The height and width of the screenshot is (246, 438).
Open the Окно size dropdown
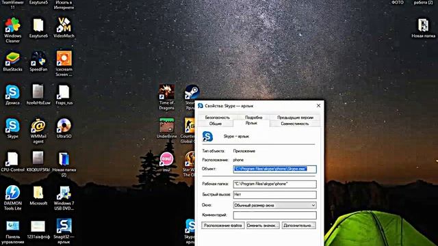(275, 205)
